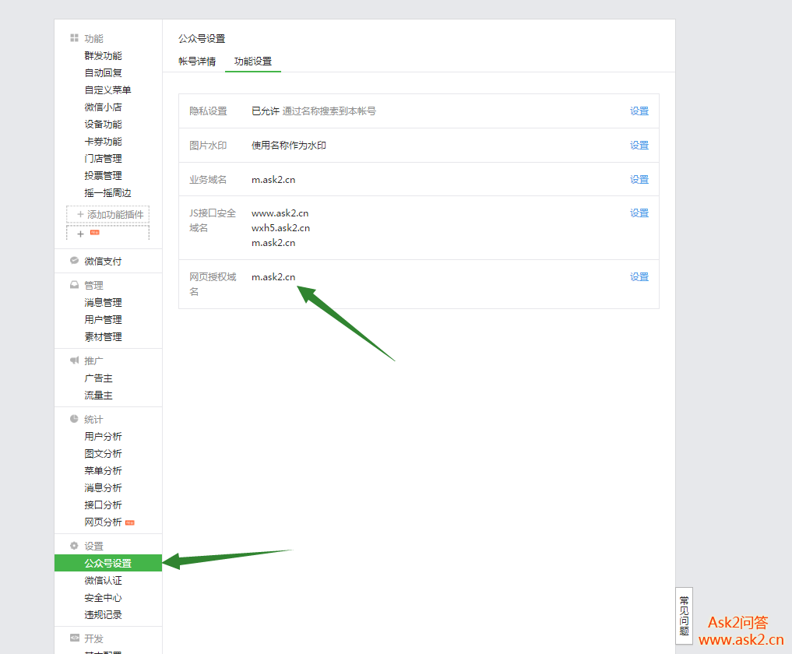Select the 功能设置 tab
Screen dimensions: 792x654
pos(253,62)
